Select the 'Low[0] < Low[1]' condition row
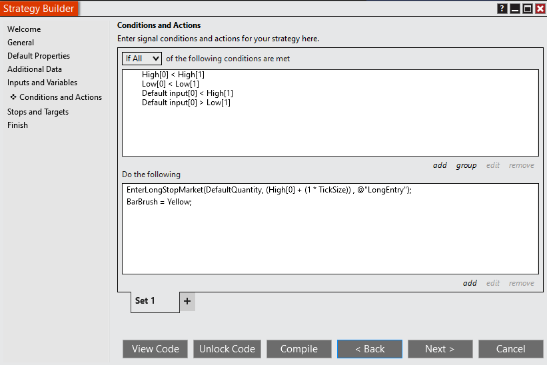 (x=169, y=84)
